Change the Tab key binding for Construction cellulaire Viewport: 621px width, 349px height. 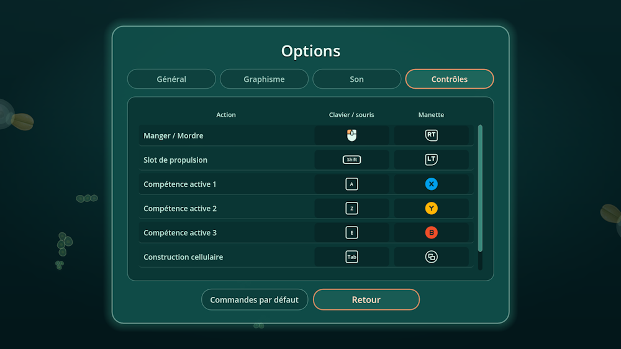(x=351, y=256)
